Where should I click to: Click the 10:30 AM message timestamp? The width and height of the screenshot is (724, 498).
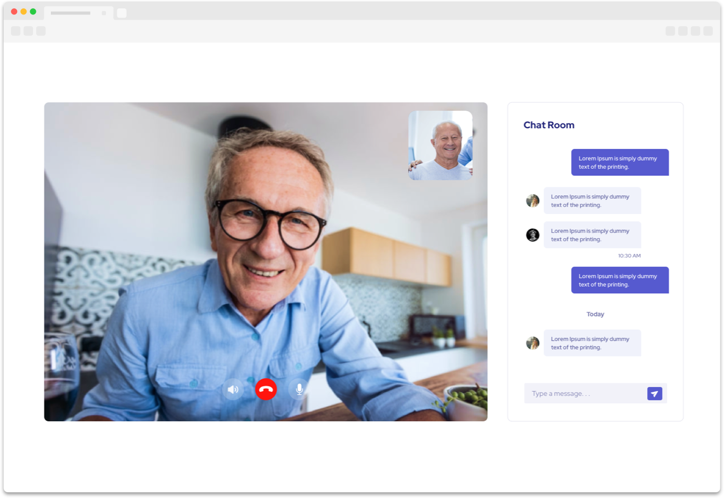629,255
